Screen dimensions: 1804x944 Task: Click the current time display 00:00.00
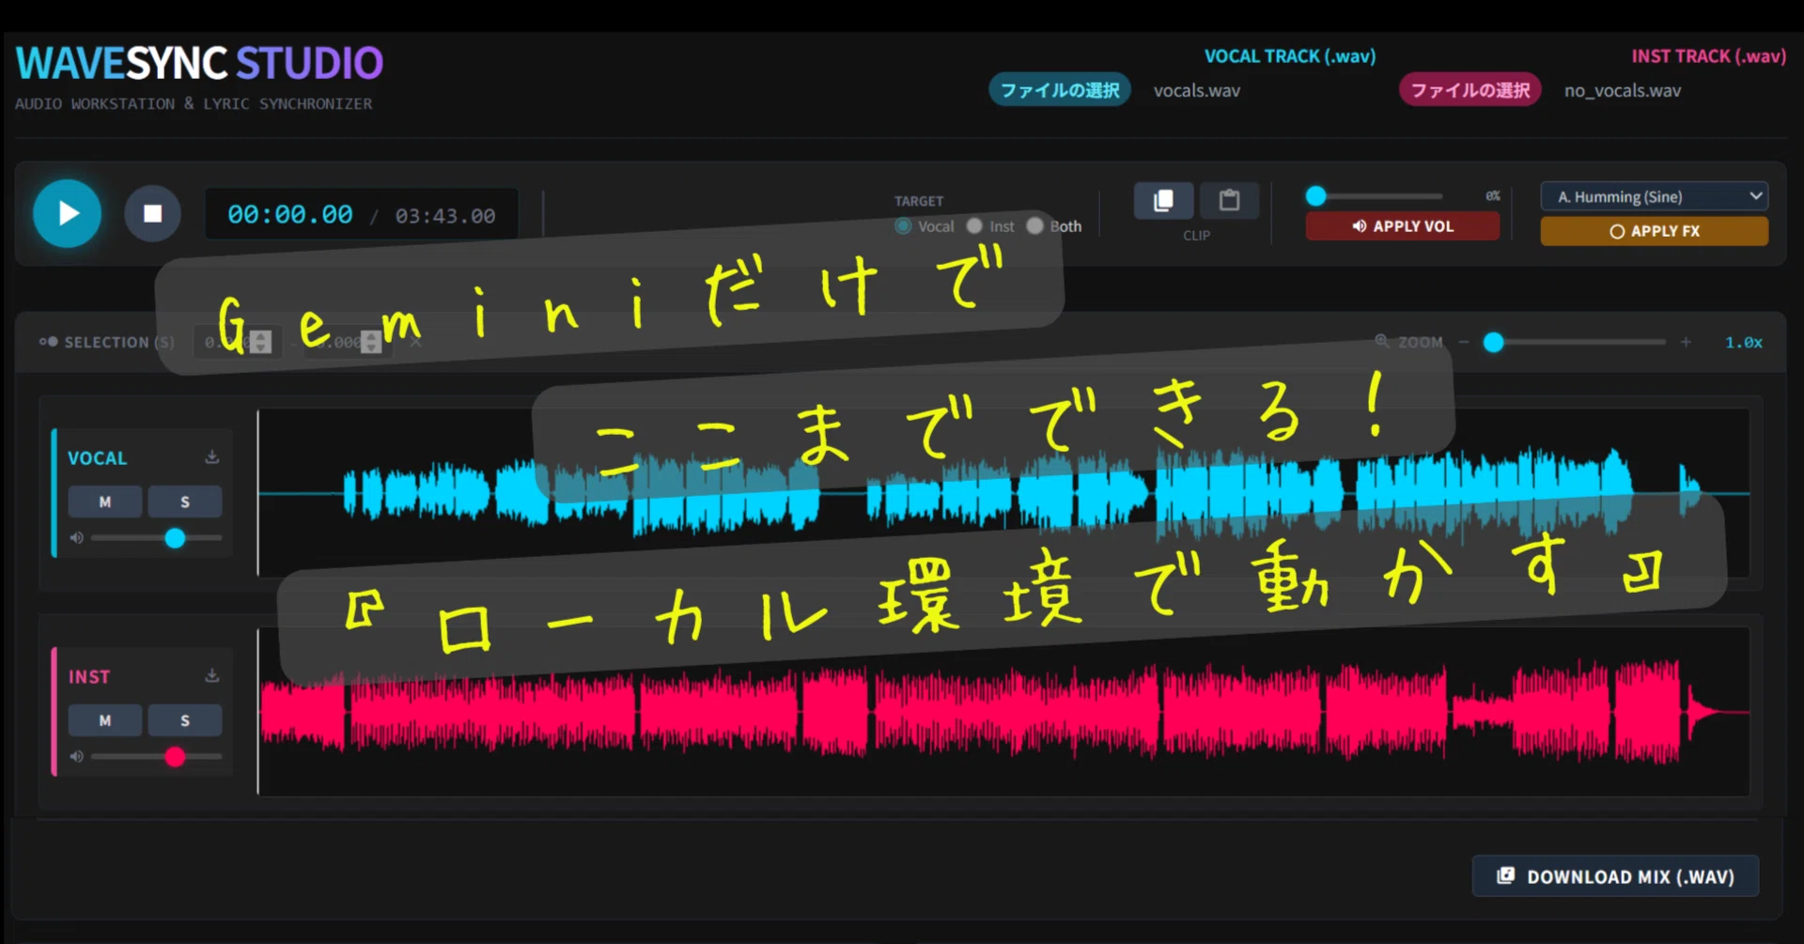click(x=290, y=215)
